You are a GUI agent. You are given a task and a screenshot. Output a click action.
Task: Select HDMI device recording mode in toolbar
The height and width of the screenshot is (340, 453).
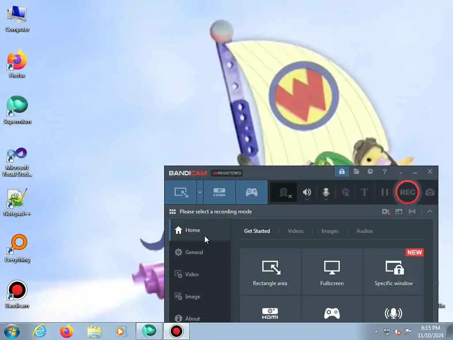point(219,192)
